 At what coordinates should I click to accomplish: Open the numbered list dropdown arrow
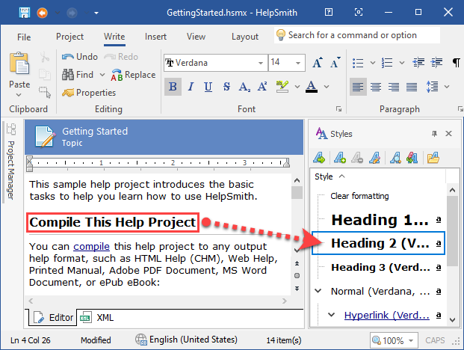pos(402,63)
